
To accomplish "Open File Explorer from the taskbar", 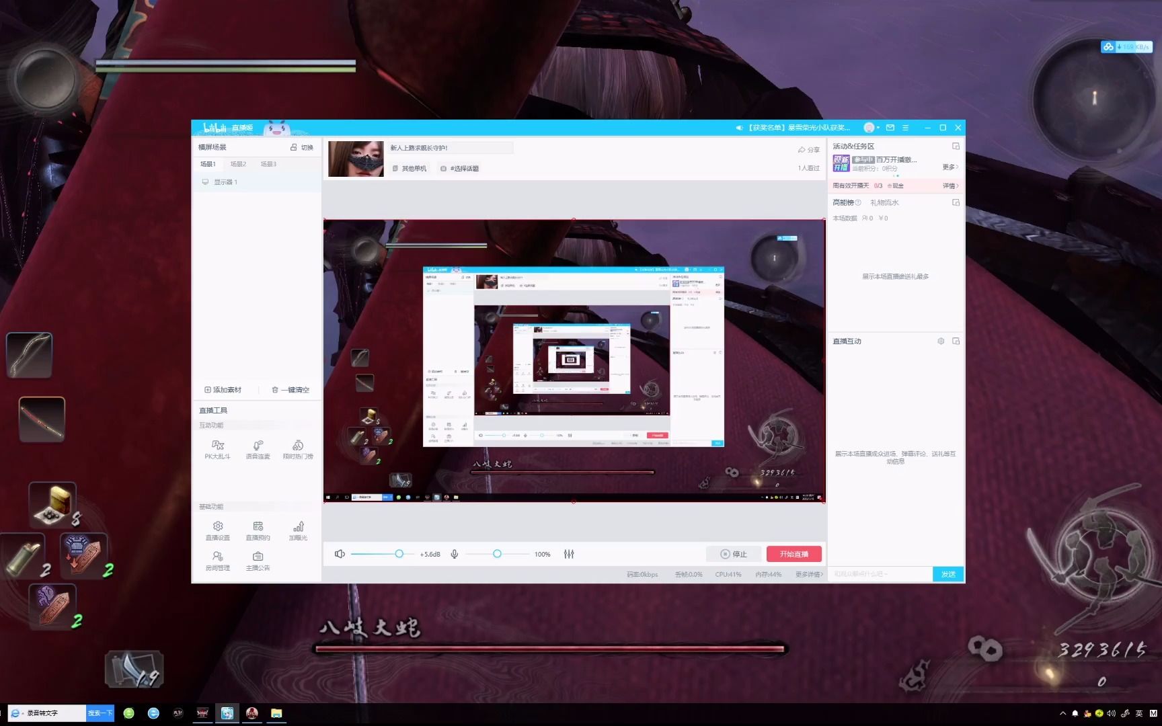I will pos(276,713).
